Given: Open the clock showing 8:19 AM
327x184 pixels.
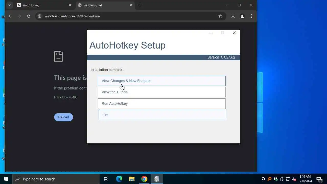Looking at the screenshot, I should pyautogui.click(x=305, y=179).
